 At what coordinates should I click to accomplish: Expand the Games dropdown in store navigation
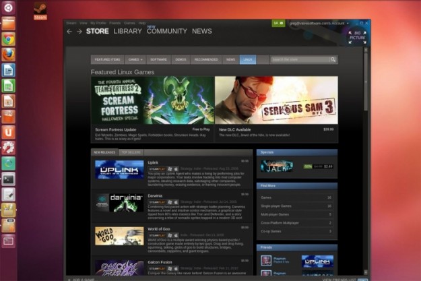point(135,59)
